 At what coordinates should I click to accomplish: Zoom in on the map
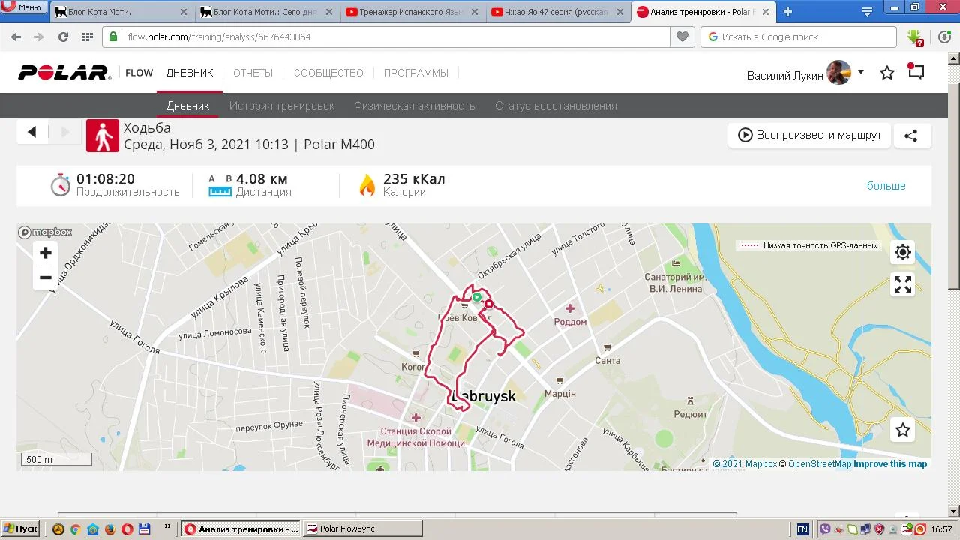tap(46, 253)
